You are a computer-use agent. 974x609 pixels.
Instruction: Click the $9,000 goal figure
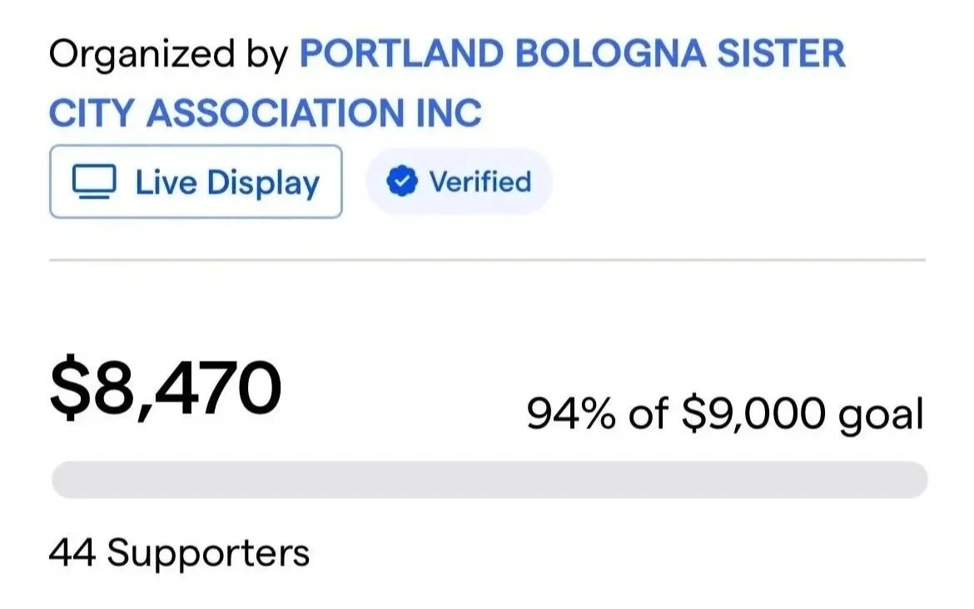click(x=753, y=414)
